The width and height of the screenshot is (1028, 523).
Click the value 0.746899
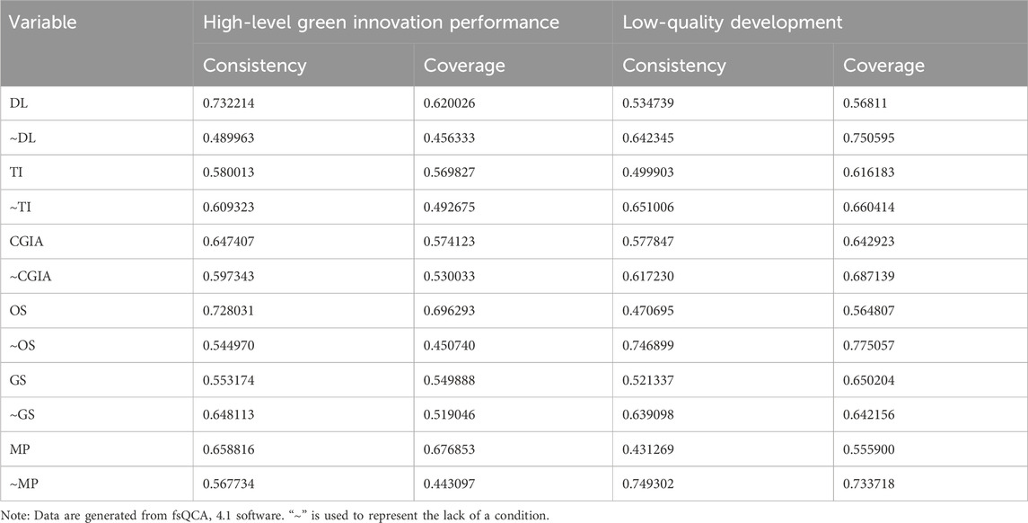pyautogui.click(x=648, y=345)
